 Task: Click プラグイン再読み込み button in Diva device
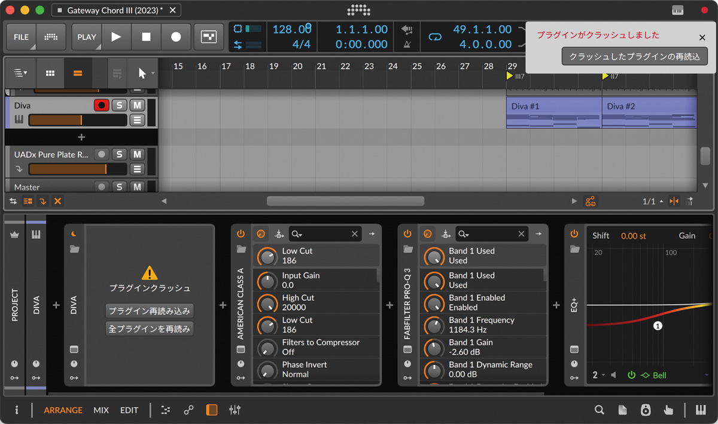[150, 311]
